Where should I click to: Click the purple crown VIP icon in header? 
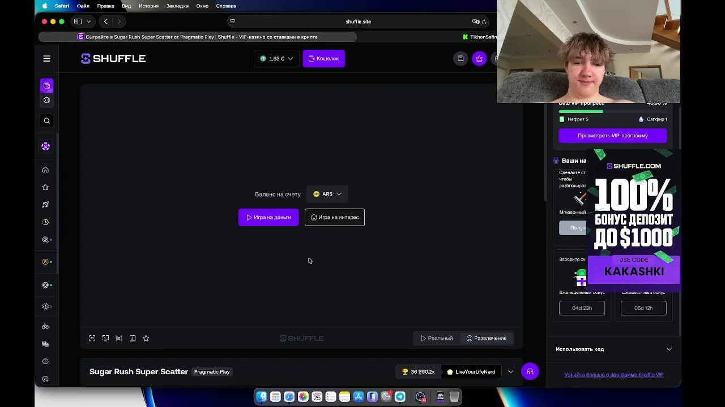480,59
